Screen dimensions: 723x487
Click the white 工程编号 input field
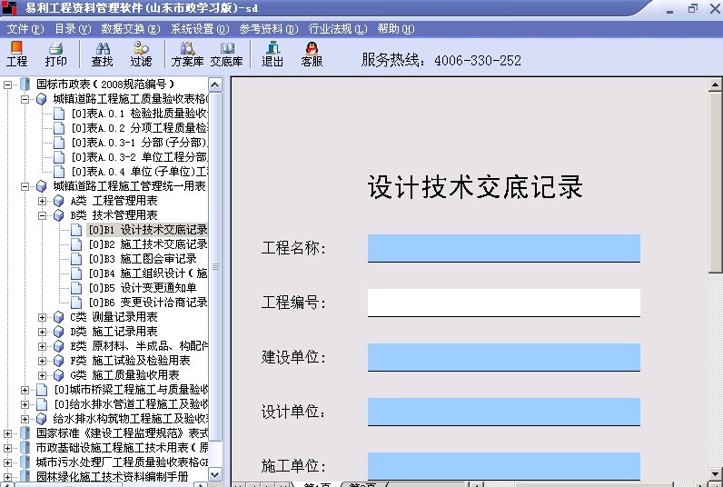click(x=503, y=303)
